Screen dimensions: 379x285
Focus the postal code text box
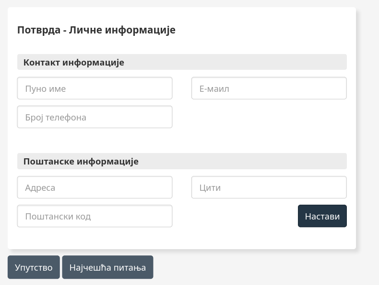[95, 216]
